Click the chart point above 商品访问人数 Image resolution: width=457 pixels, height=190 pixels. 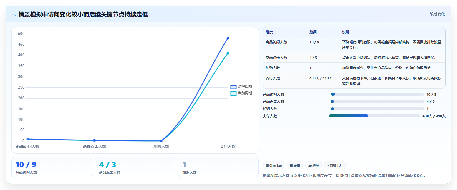(x=28, y=139)
